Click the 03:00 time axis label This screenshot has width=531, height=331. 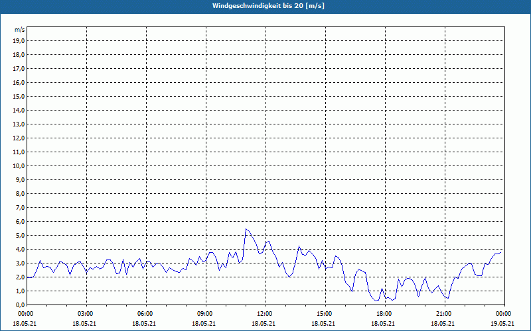coord(86,314)
